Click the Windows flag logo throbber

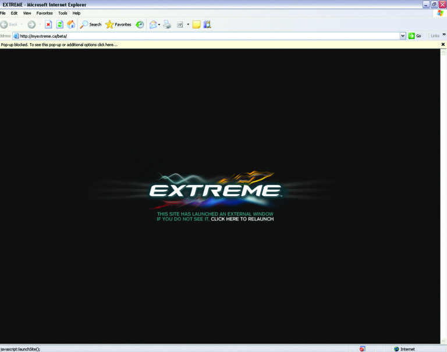tap(441, 13)
